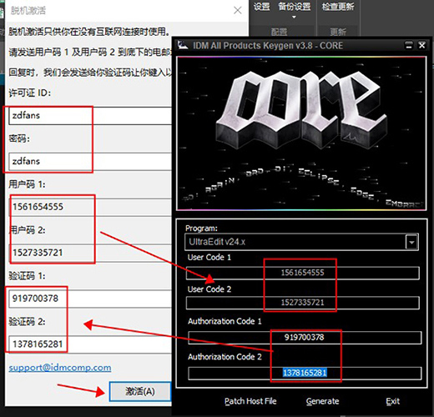Click the 激活(A) activate button

tap(140, 391)
